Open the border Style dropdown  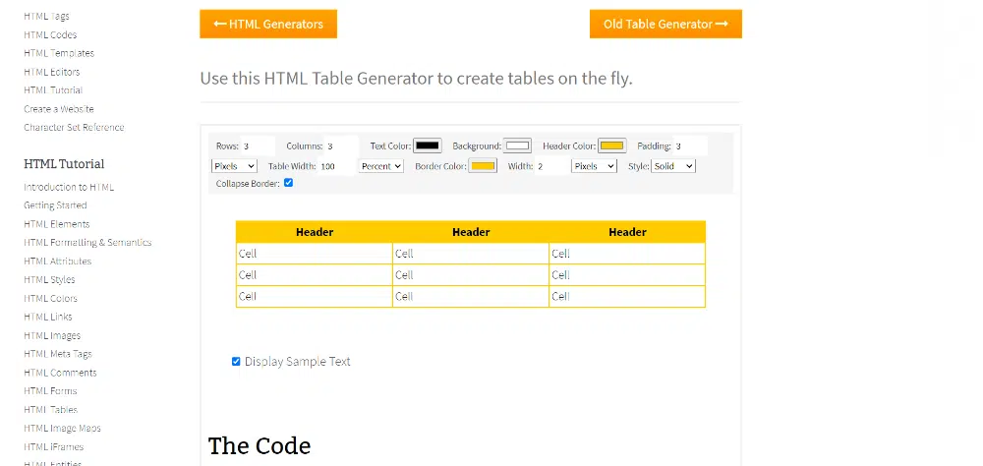click(673, 166)
